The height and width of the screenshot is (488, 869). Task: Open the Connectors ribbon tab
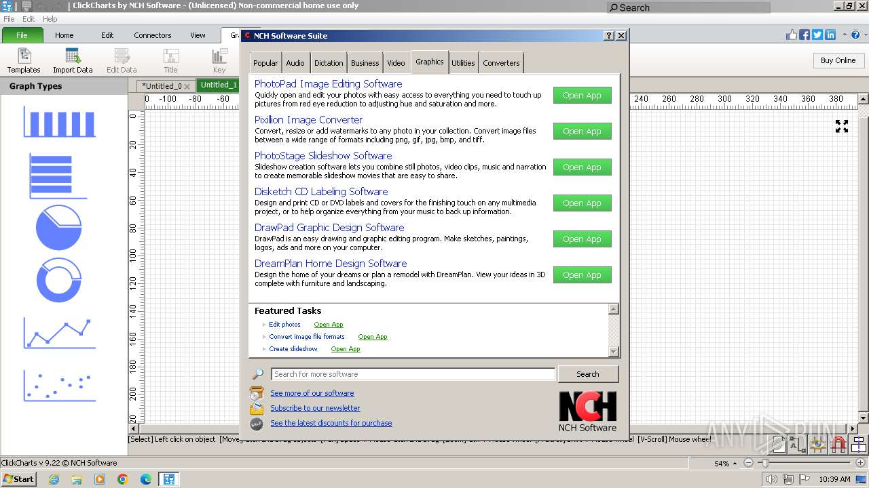153,35
